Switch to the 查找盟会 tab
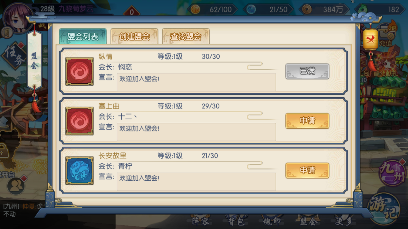The width and height of the screenshot is (408, 229). 186,36
